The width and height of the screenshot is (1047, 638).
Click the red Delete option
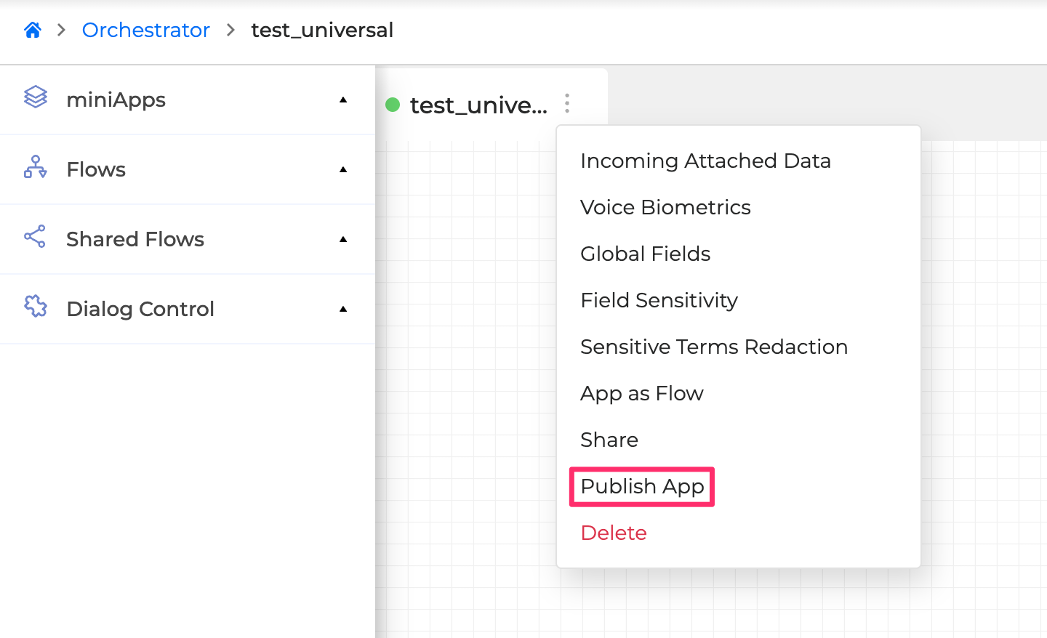(x=614, y=533)
